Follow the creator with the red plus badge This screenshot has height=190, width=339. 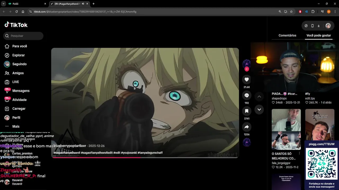[x=247, y=69]
